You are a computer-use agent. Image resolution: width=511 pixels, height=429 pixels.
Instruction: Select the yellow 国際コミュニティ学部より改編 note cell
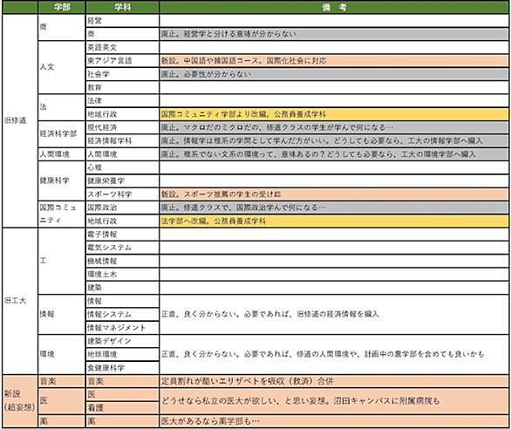(x=334, y=114)
